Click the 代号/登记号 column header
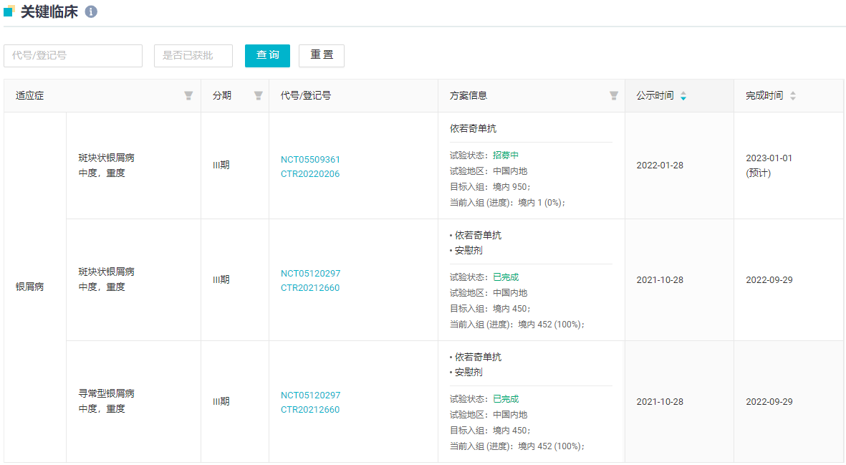The width and height of the screenshot is (846, 465). click(306, 96)
